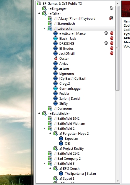Select the Battlefield 2142 channel

click(67, 154)
